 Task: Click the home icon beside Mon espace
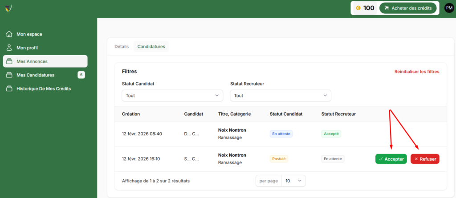(x=9, y=34)
